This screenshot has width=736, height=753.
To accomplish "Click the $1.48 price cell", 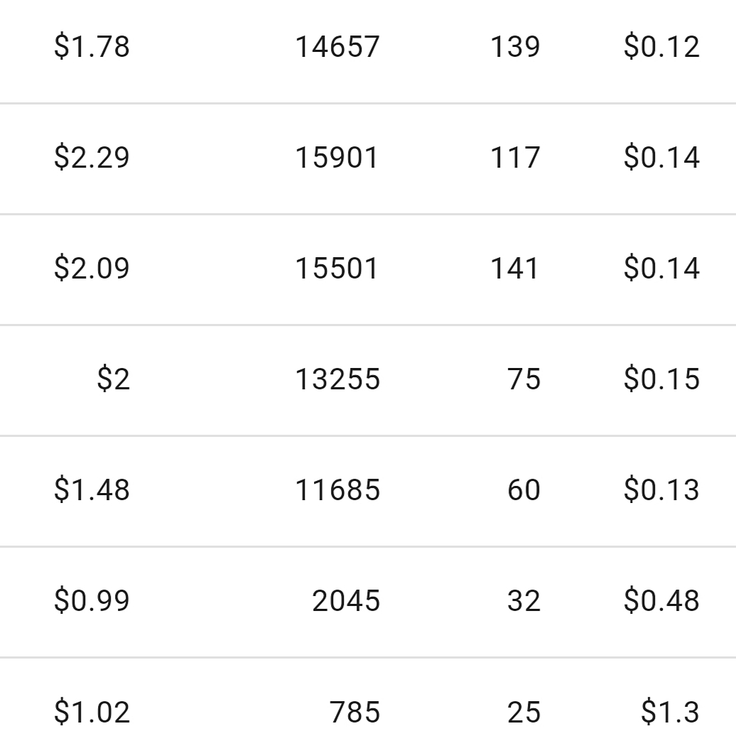I will pyautogui.click(x=92, y=490).
